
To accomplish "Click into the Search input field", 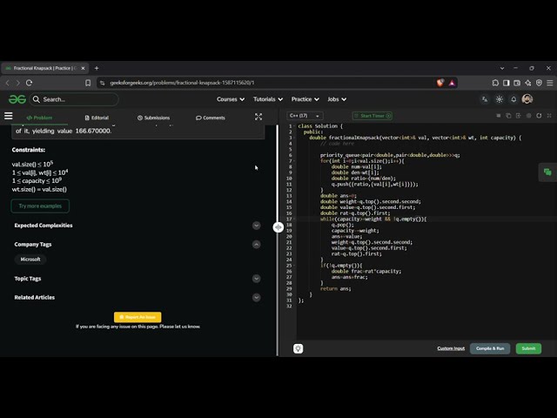I will point(74,99).
